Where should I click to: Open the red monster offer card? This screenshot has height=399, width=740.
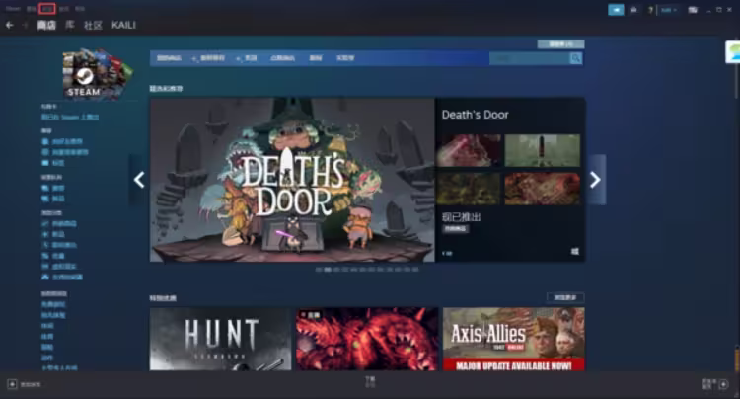(x=367, y=339)
